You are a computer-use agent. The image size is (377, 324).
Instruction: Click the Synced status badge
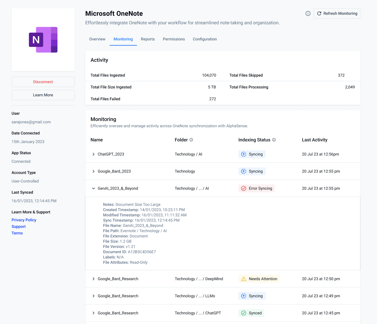coord(251,313)
